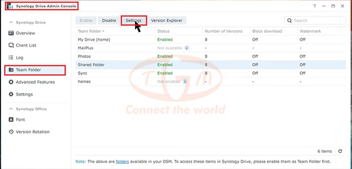Sort by the Team Folder column header
Image resolution: width=352 pixels, height=169 pixels.
point(91,31)
